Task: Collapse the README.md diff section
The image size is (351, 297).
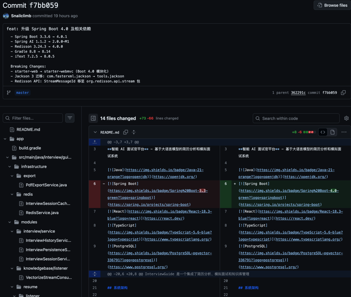Action: click(95, 132)
